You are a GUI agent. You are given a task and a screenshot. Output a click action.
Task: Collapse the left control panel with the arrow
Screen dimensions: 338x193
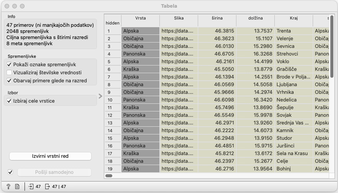100,96
